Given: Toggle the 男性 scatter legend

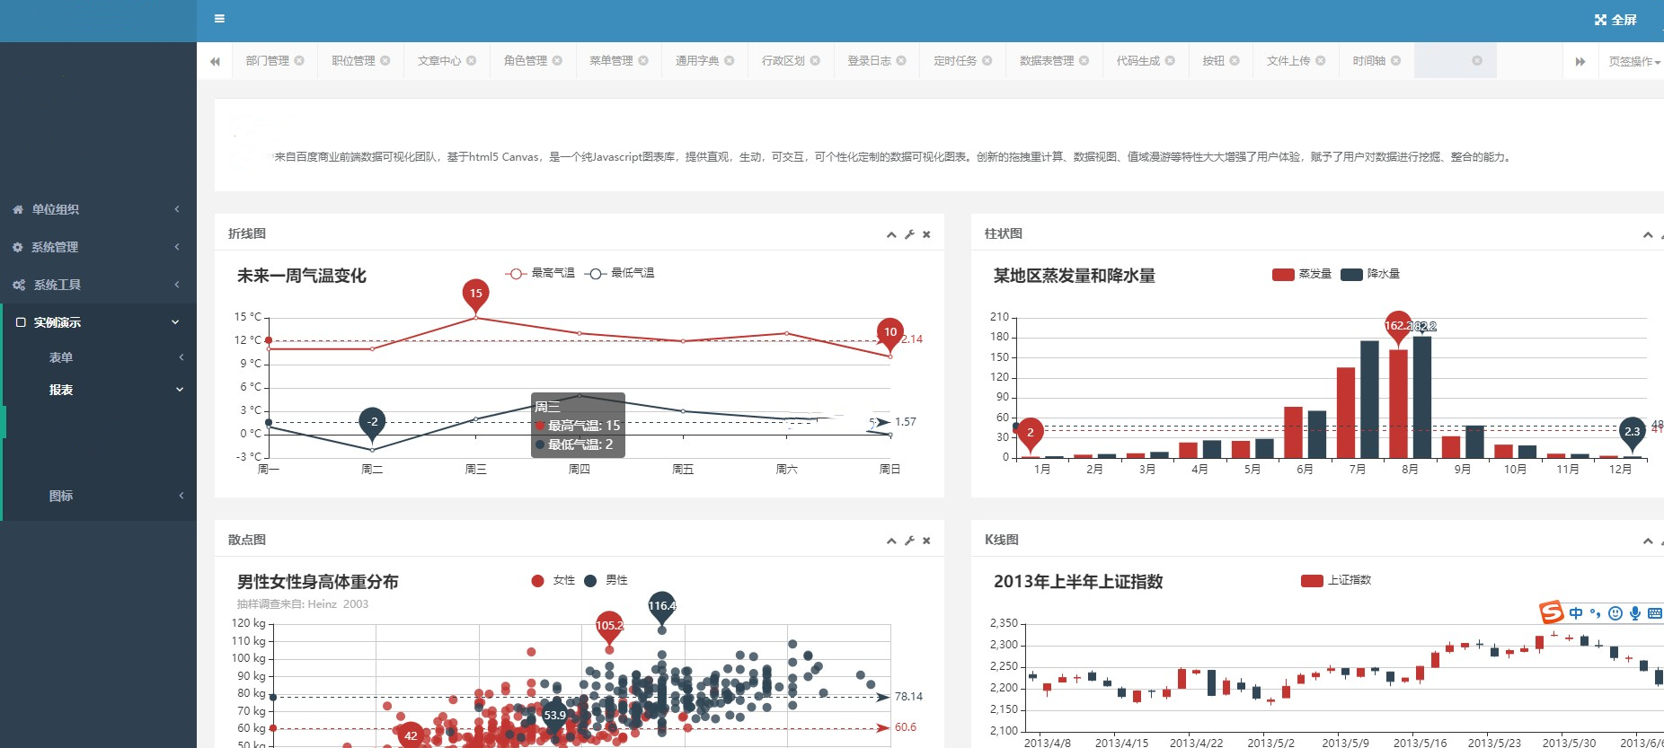Looking at the screenshot, I should tap(606, 580).
